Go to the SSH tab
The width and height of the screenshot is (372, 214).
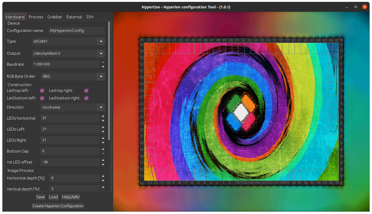point(90,17)
